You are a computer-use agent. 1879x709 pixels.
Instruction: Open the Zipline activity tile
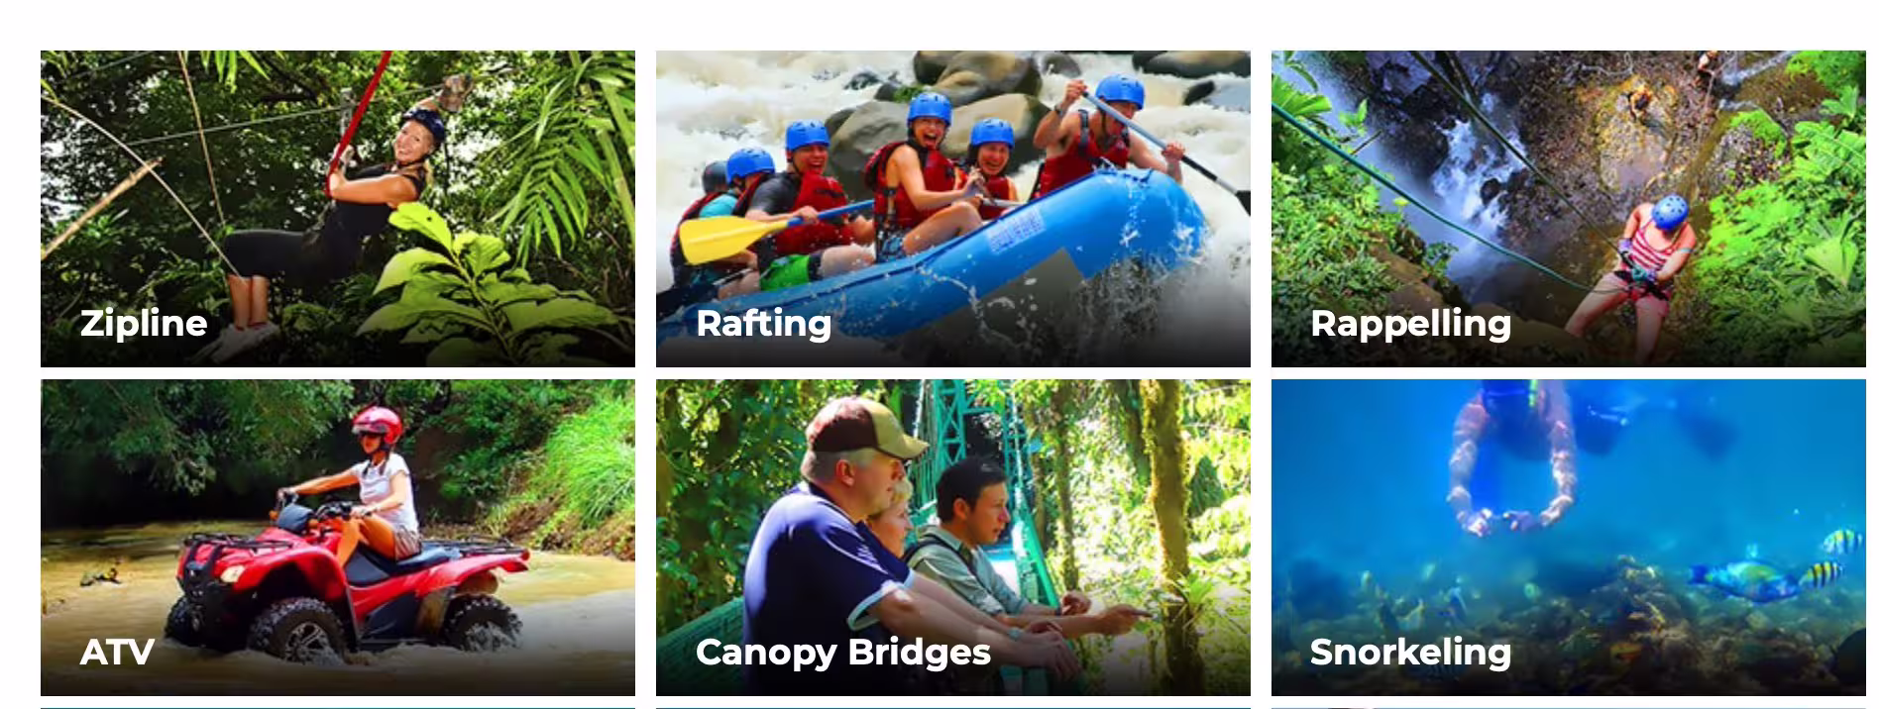click(338, 209)
